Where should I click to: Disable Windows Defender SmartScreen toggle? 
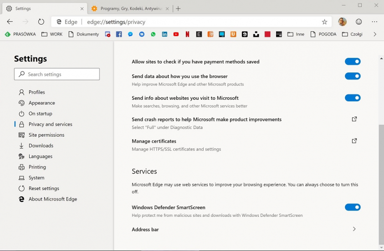tap(353, 207)
